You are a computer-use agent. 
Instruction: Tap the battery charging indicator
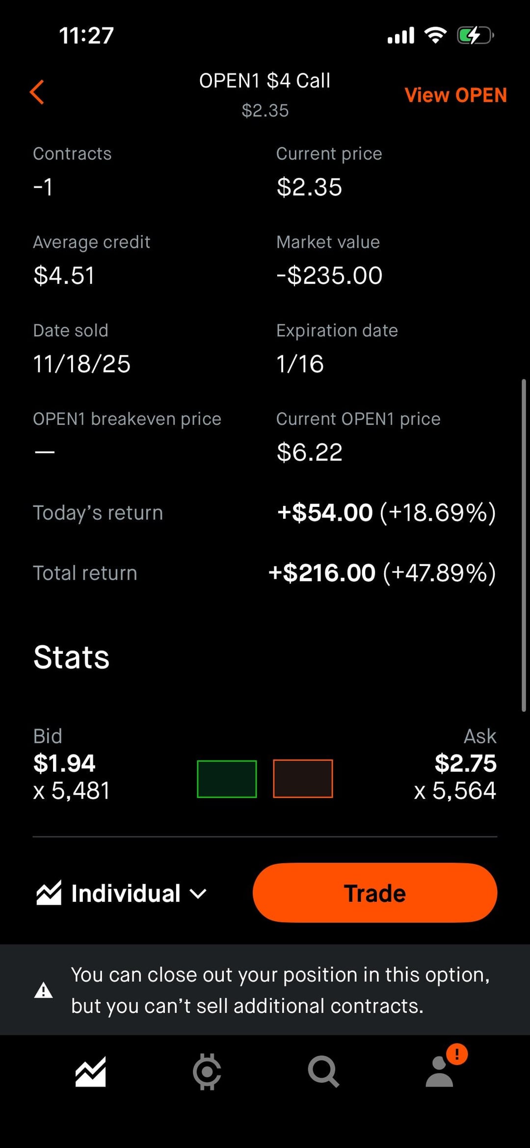click(475, 35)
